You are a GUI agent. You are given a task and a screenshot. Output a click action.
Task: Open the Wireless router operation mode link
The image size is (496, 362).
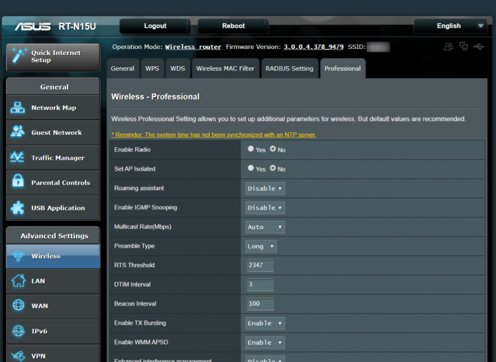193,47
